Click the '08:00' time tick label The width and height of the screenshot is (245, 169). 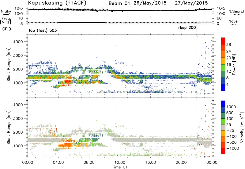[89, 163]
